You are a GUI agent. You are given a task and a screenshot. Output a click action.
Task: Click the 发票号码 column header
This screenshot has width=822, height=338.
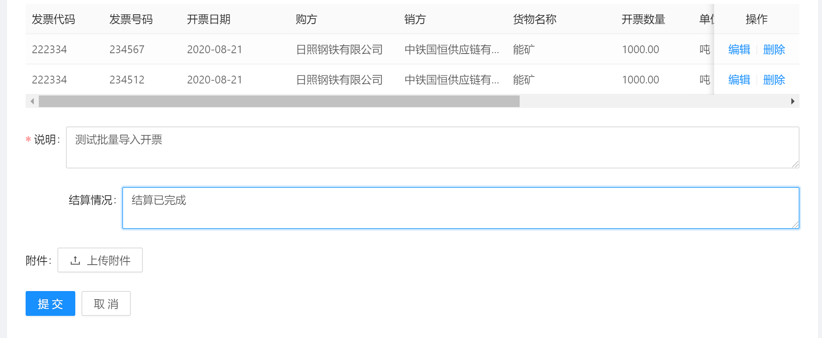pos(131,19)
